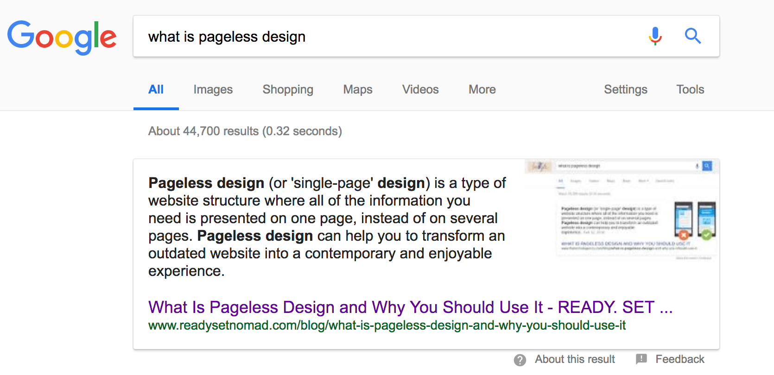Start voice search with microphone icon
Screen dimensions: 774x375
click(x=655, y=36)
